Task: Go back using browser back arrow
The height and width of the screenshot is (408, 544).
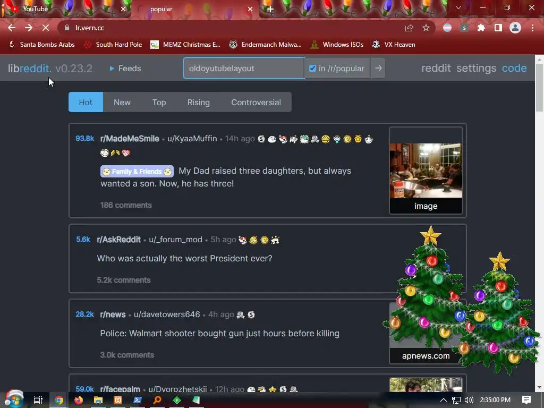Action: (12, 28)
